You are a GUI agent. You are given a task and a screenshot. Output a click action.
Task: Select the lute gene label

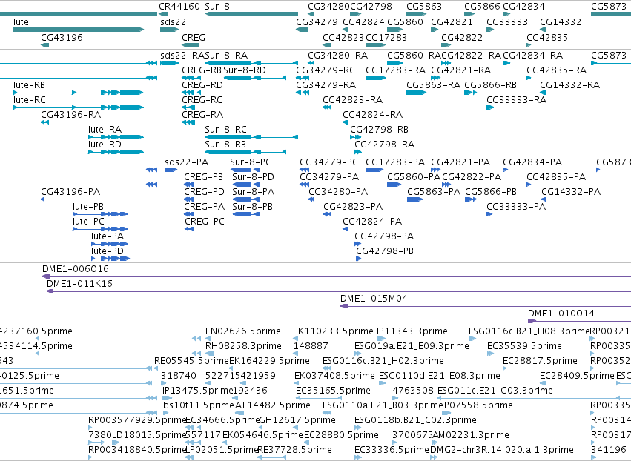[21, 21]
